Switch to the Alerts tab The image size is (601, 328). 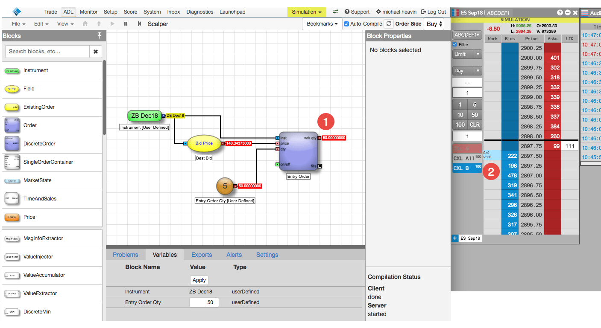click(x=234, y=255)
